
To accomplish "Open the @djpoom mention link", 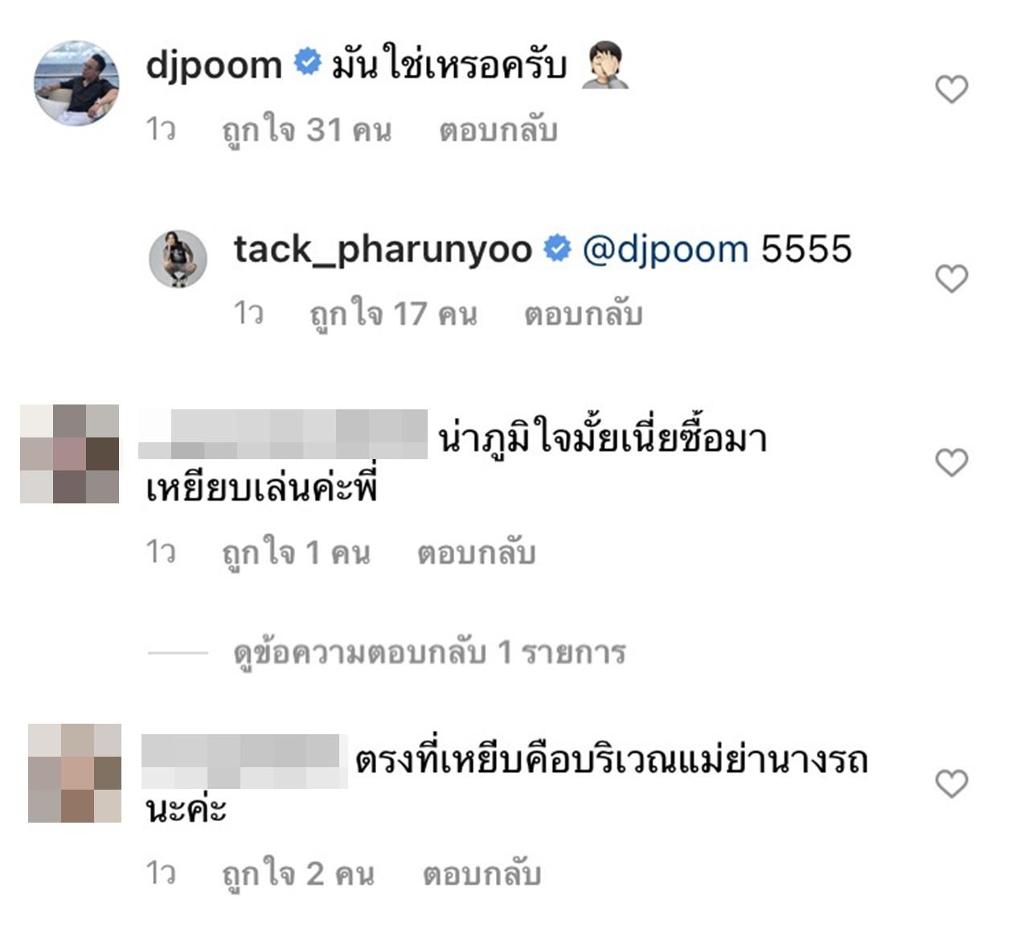I will (666, 249).
